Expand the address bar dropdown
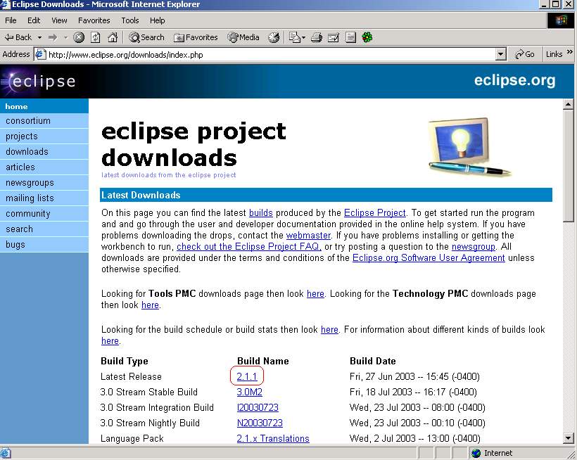Viewport: 577px width, 460px height. pos(500,54)
